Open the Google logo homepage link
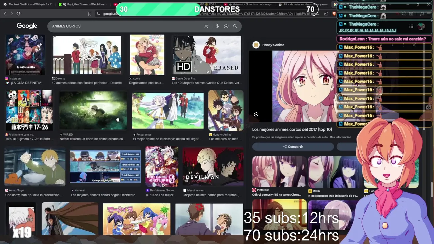Screen dimensions: 434x244 [27, 26]
